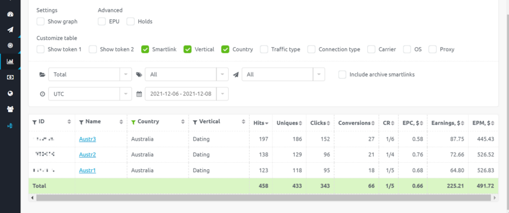
Task: Open the 2021-12-06 - 2021-12-08 date range picker
Action: (x=187, y=94)
